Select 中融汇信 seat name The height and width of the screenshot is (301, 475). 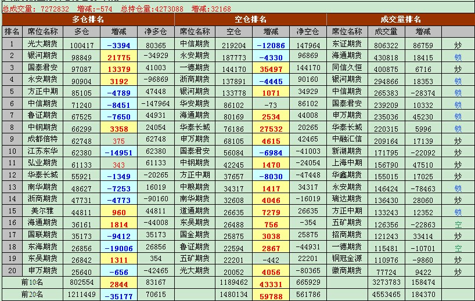347,139
